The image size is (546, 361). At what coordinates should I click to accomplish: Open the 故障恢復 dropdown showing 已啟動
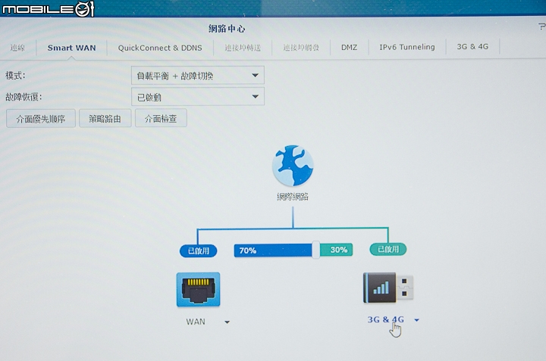tap(198, 97)
